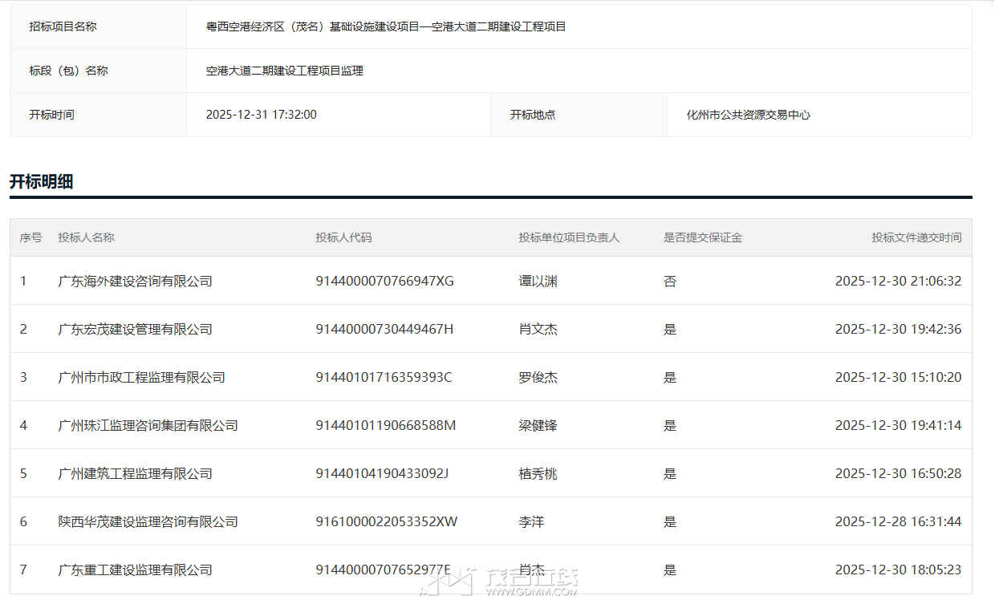Click project leader name 谭以渊

[x=538, y=282]
